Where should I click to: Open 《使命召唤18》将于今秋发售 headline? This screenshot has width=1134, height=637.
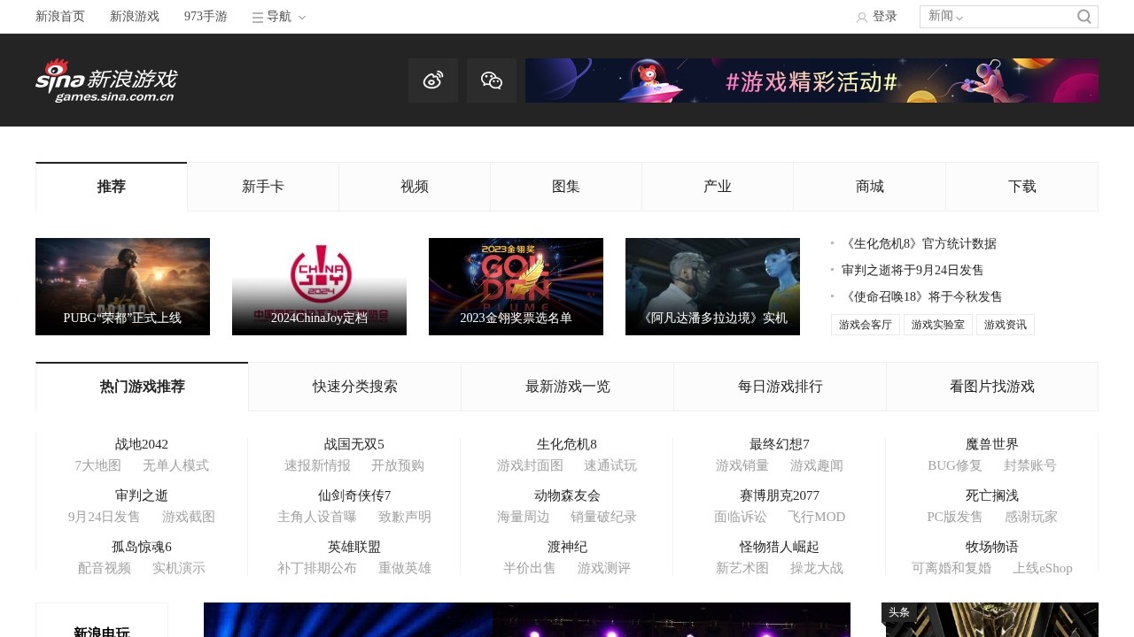pyautogui.click(x=922, y=296)
